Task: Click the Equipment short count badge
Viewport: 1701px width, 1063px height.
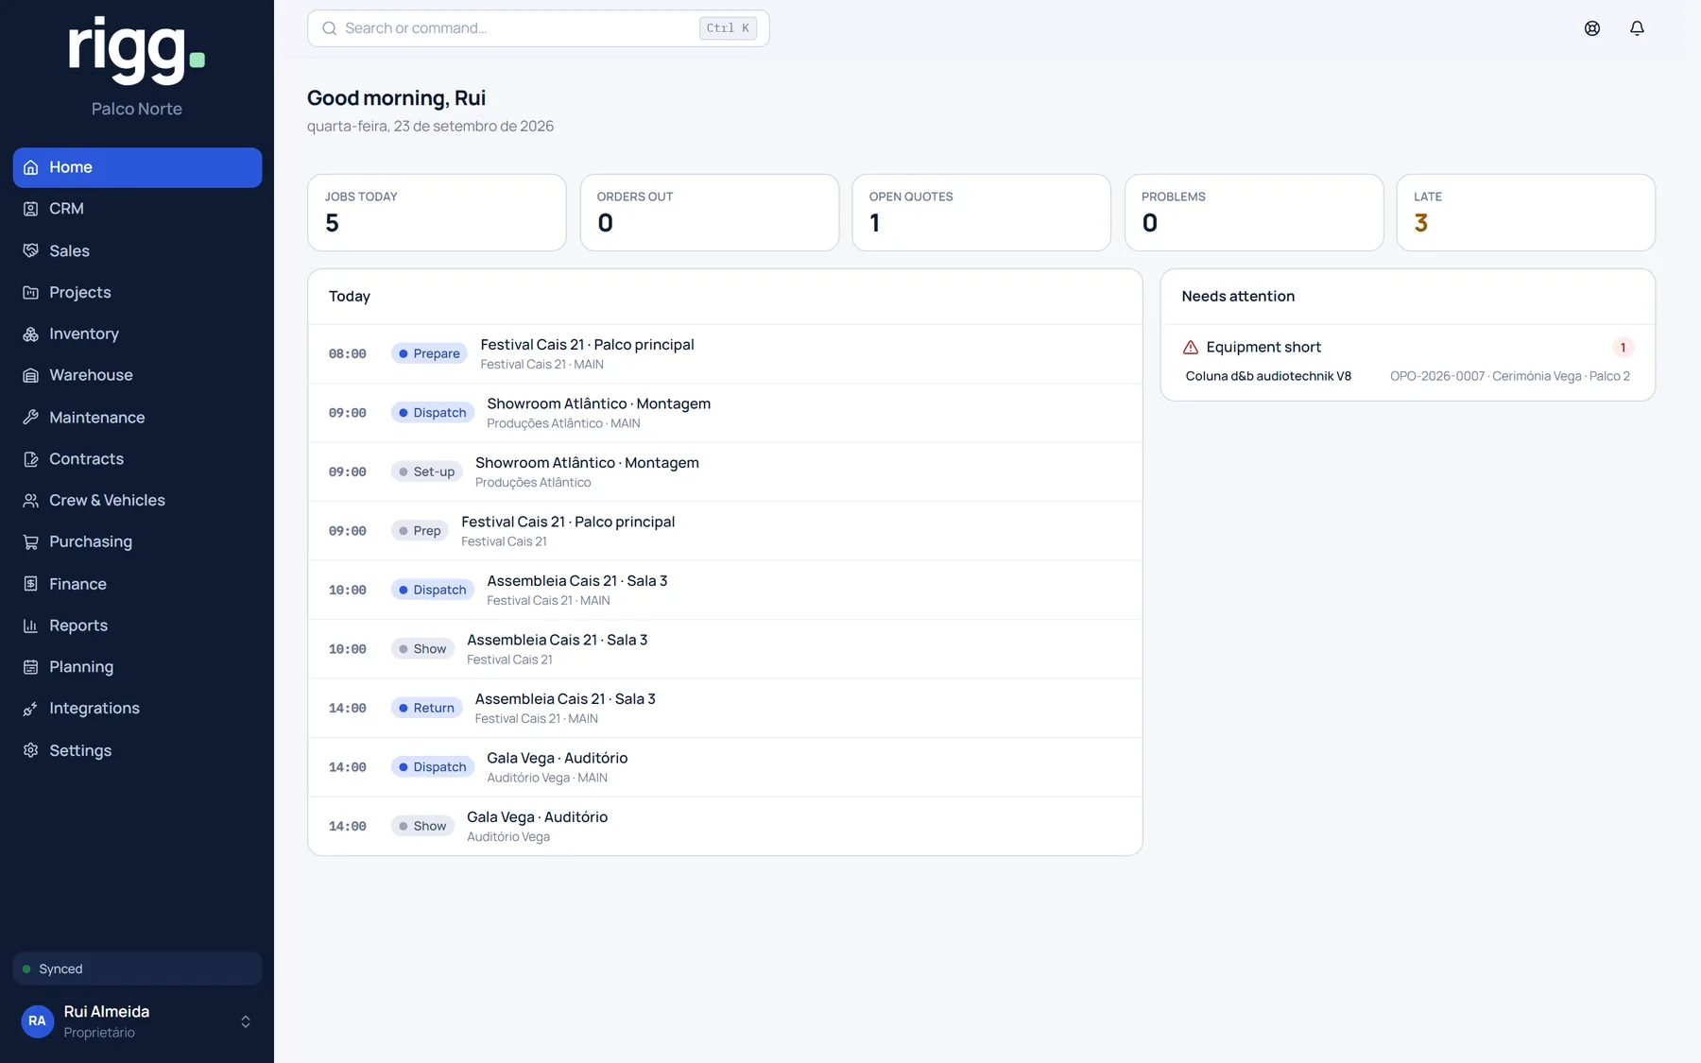Action: (x=1623, y=348)
